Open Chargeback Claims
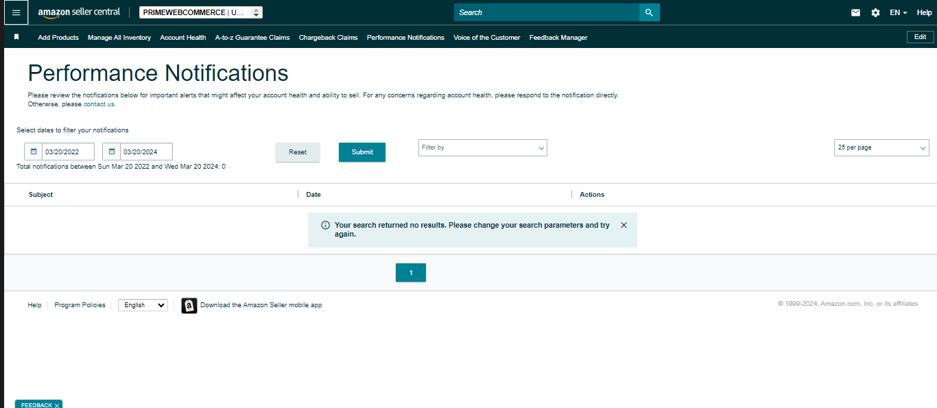Image resolution: width=937 pixels, height=408 pixels. (x=329, y=38)
